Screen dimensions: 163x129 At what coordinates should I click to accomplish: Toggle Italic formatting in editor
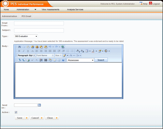click(23, 51)
